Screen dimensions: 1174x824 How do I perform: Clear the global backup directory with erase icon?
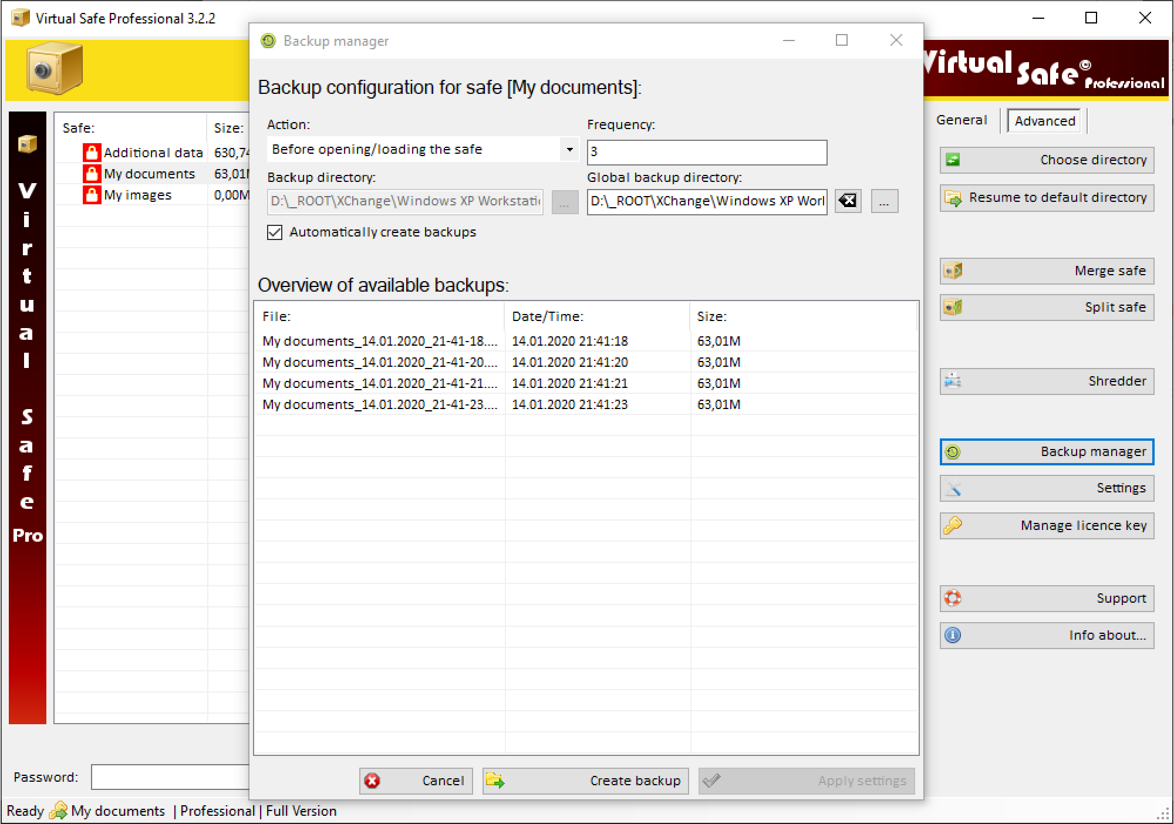tap(848, 201)
